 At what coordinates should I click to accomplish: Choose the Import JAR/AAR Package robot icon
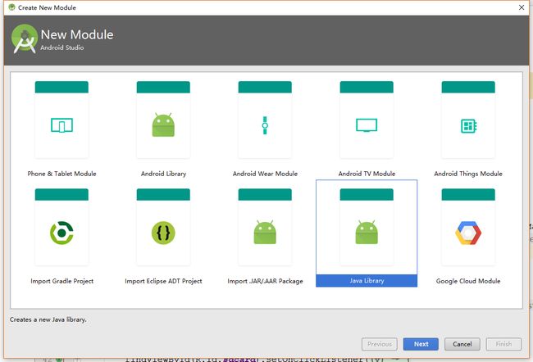[x=265, y=233]
